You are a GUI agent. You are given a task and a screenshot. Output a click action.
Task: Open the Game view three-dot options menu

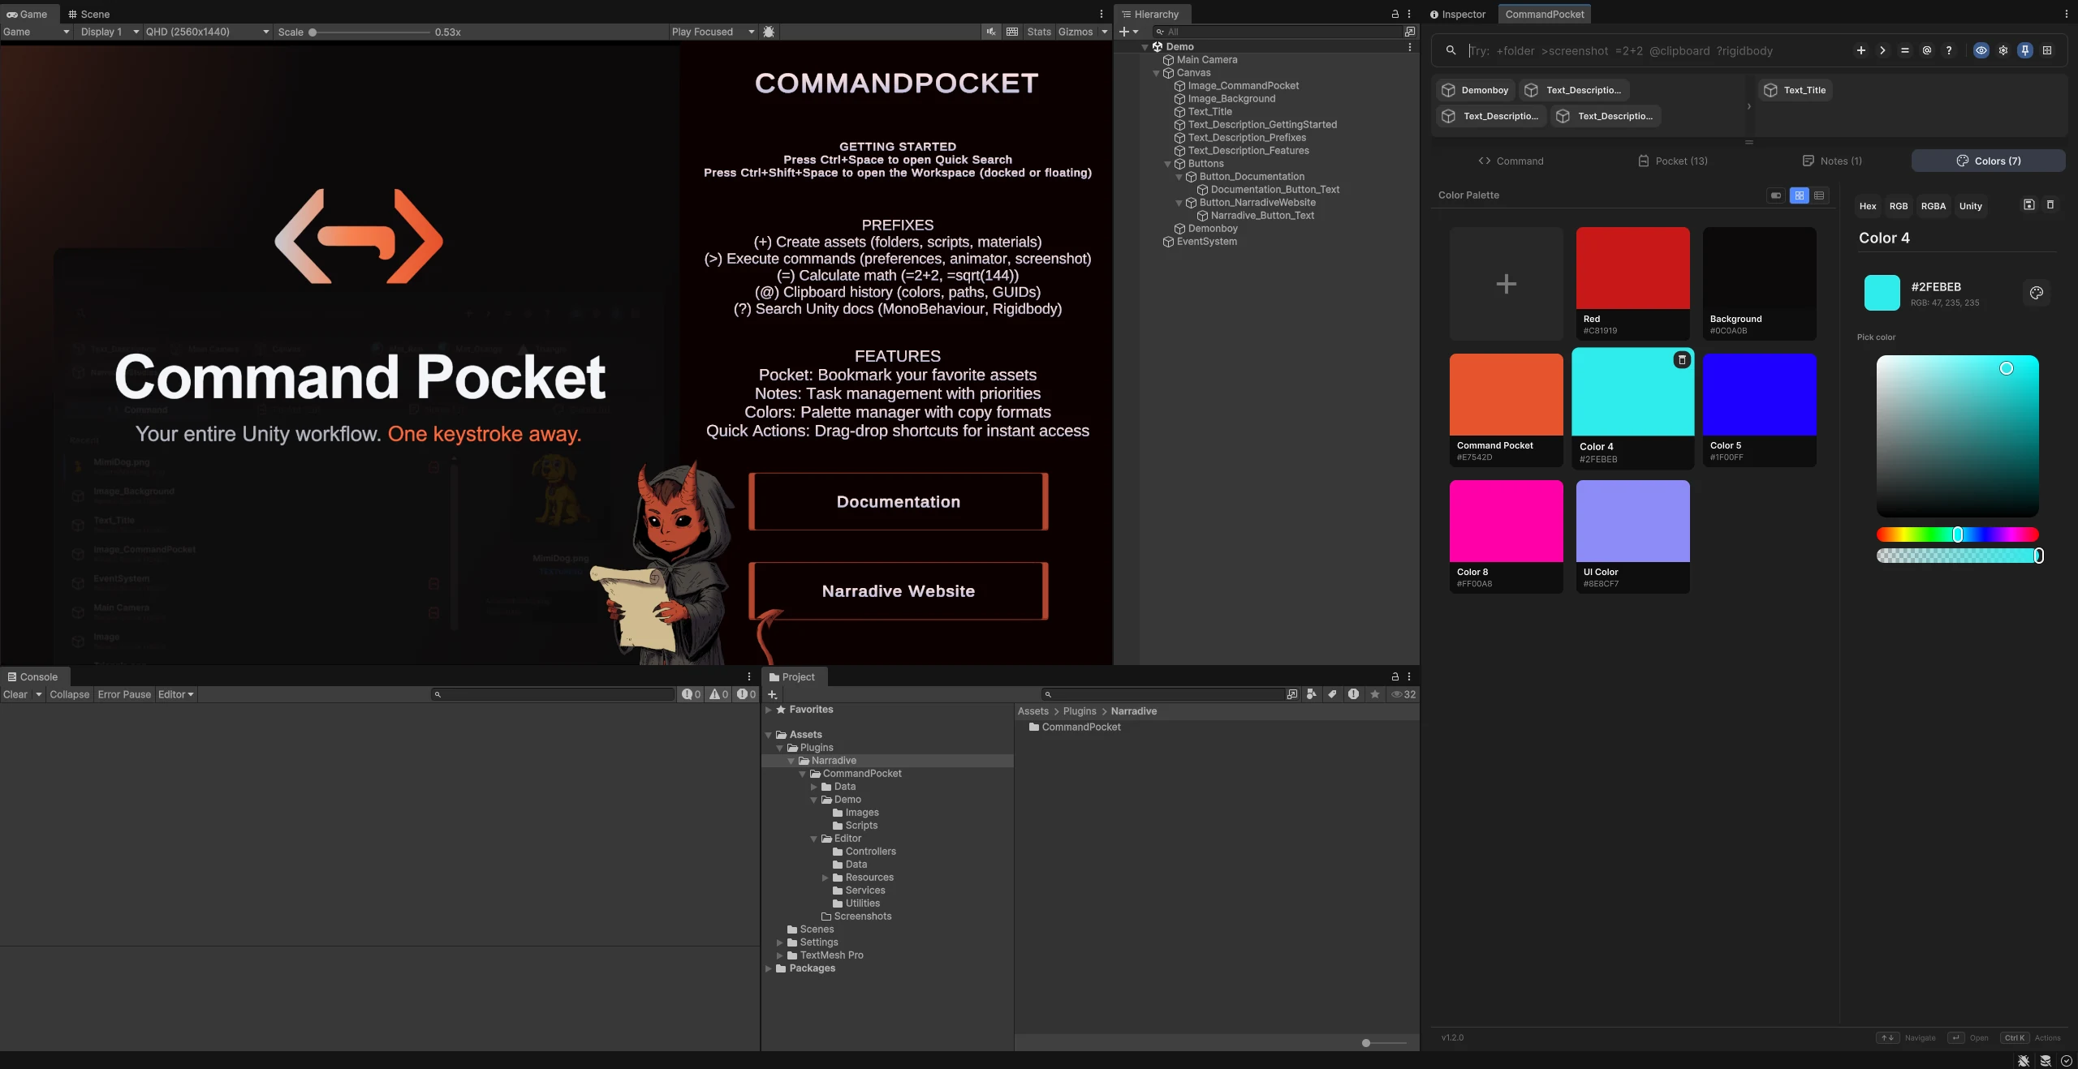(x=1102, y=14)
